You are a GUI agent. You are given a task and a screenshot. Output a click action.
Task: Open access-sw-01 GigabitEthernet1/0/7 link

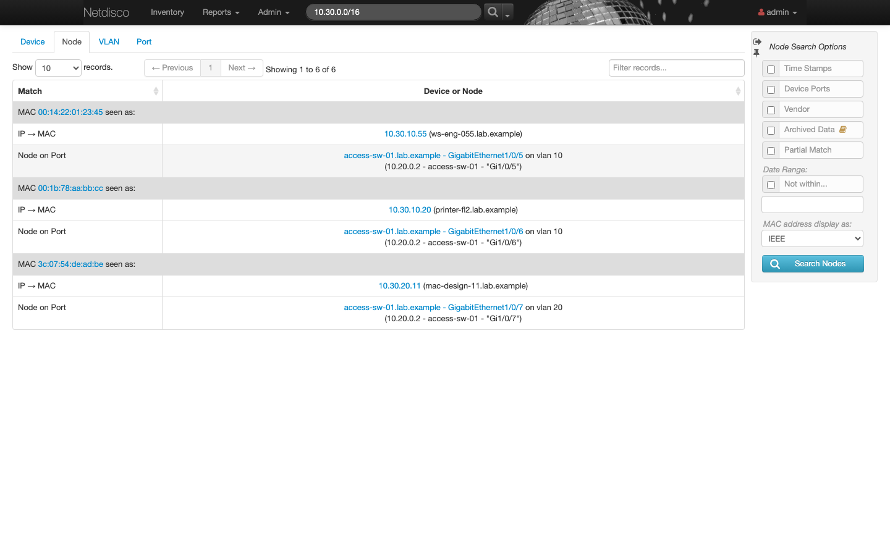click(x=433, y=308)
